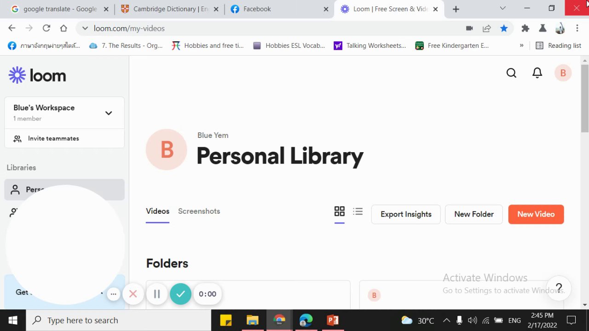Switch to Cambridge Dictionary tab
Viewport: 589px width, 331px height.
[169, 9]
